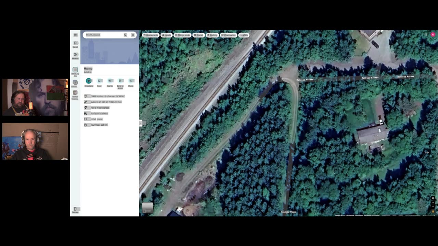This screenshot has height=246, width=438.
Task: Select the Pharmacies category chip
Action: [x=229, y=35]
